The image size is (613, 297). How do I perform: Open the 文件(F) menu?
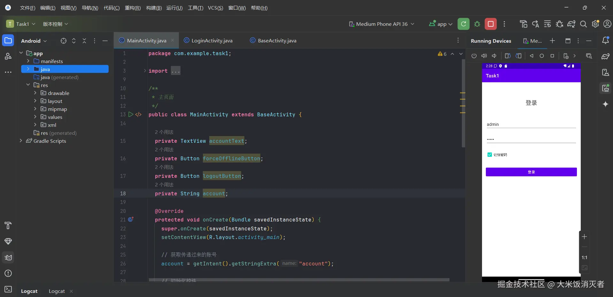(x=27, y=8)
